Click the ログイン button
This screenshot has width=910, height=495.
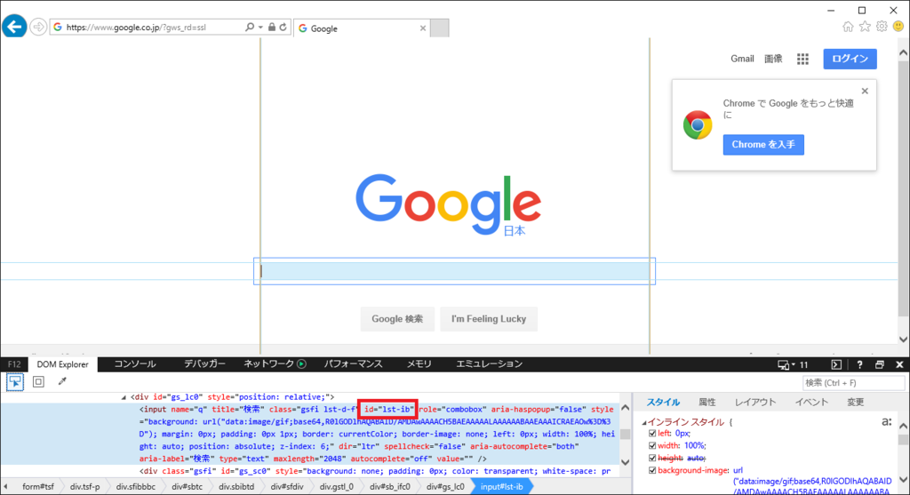(850, 59)
